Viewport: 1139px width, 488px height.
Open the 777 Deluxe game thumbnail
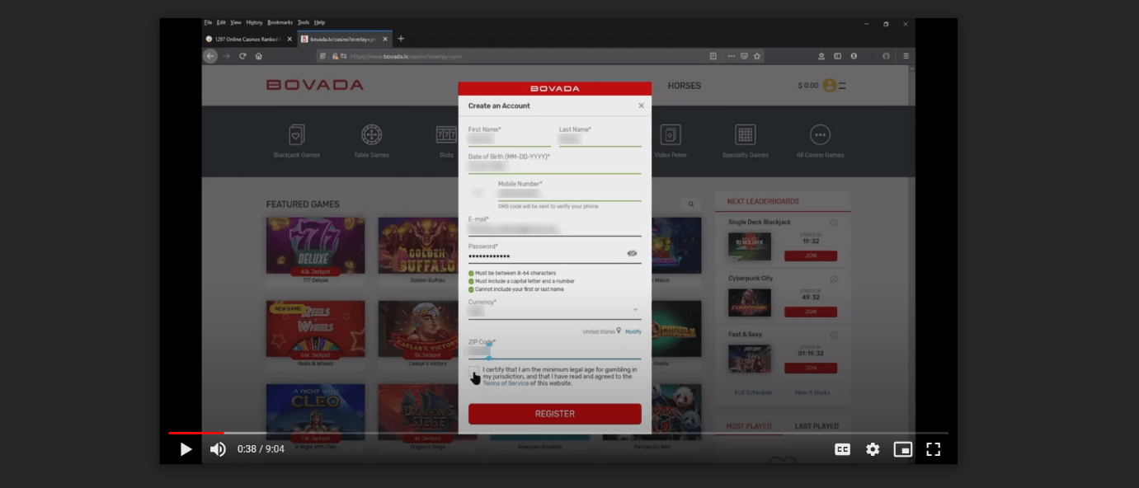315,246
